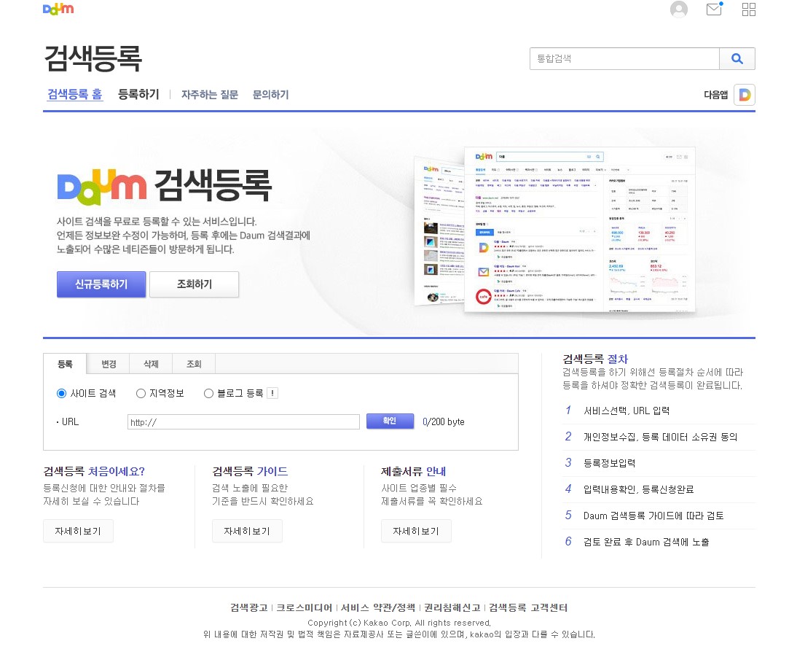Switch to the 조회 tab
Image resolution: width=797 pixels, height=657 pixels.
(x=194, y=364)
